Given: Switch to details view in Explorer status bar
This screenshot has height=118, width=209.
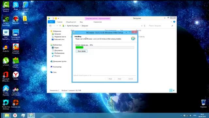Looking at the screenshot, I should tap(171, 90).
